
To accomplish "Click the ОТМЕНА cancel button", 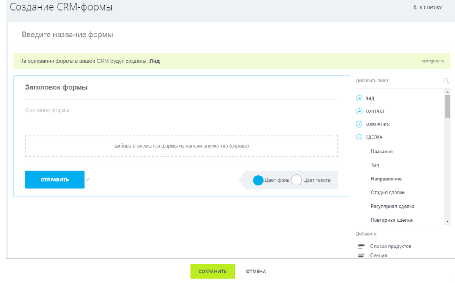I will tap(256, 271).
